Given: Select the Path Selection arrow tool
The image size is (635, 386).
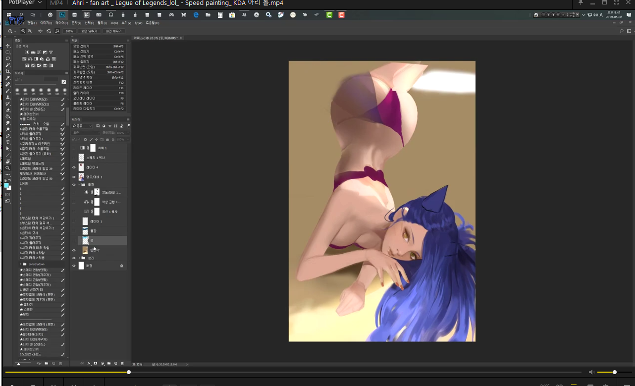Looking at the screenshot, I should [x=8, y=149].
